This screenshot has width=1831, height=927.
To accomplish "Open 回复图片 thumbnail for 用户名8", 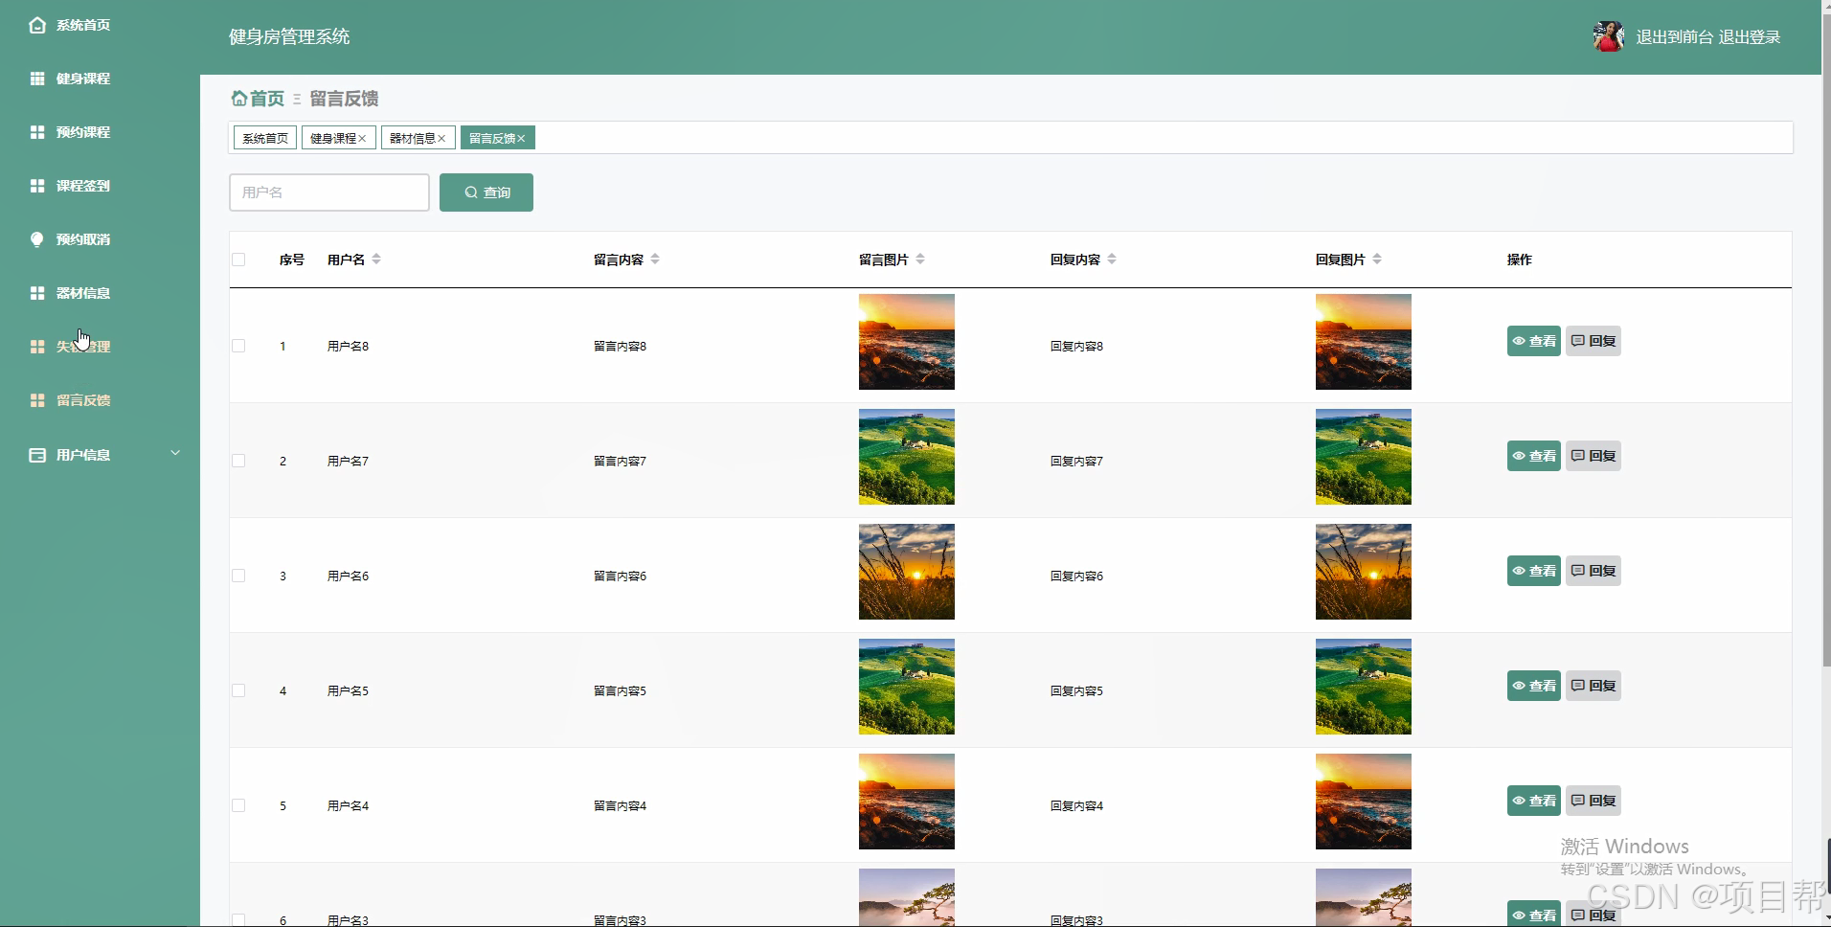I will coord(1364,342).
